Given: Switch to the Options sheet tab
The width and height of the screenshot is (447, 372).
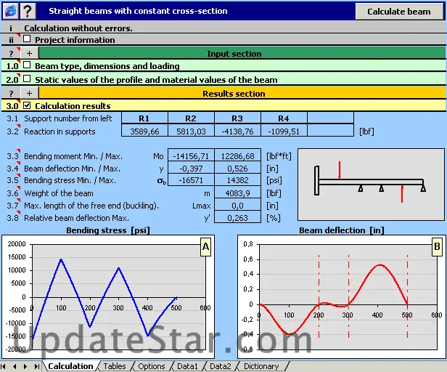Looking at the screenshot, I should click(152, 366).
